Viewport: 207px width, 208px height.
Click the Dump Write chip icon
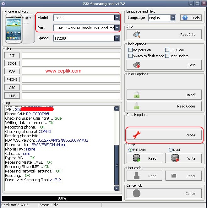175,158
